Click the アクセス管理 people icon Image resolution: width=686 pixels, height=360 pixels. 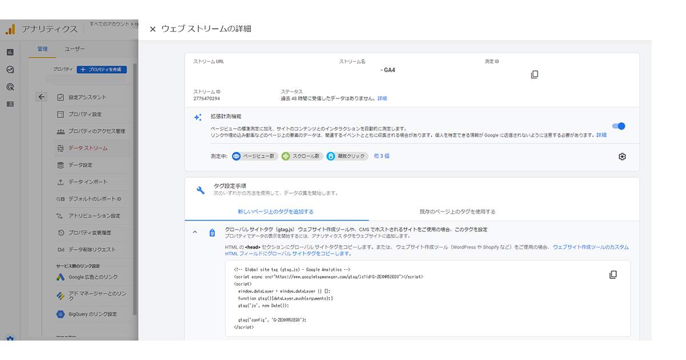point(61,131)
